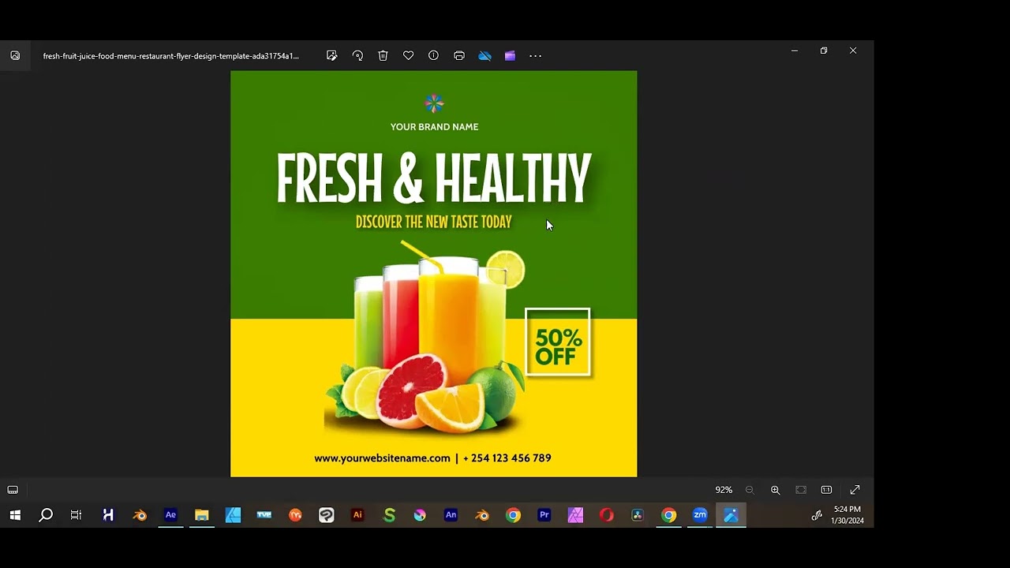1010x568 pixels.
Task: Close the Photos window
Action: [853, 50]
